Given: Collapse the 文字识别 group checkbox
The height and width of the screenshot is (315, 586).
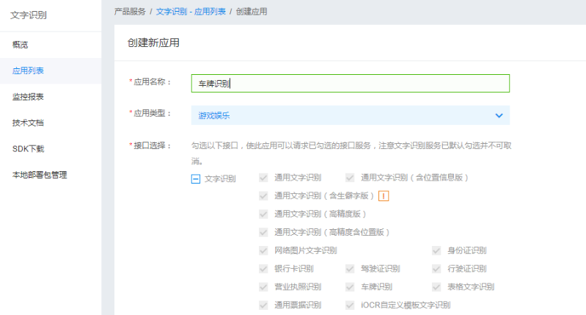Looking at the screenshot, I should pos(196,179).
